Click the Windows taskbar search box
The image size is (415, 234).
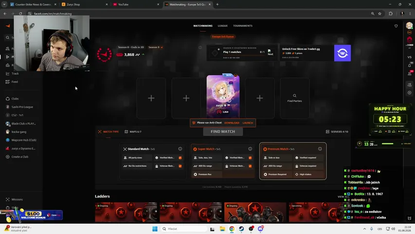[x=184, y=229]
